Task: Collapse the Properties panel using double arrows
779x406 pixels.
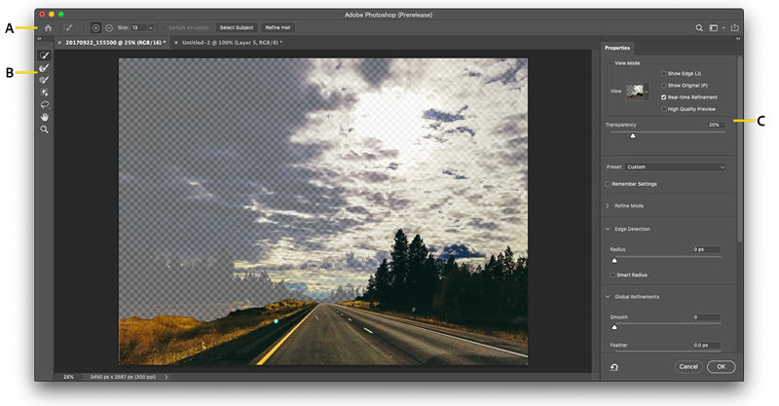Action: (738, 39)
